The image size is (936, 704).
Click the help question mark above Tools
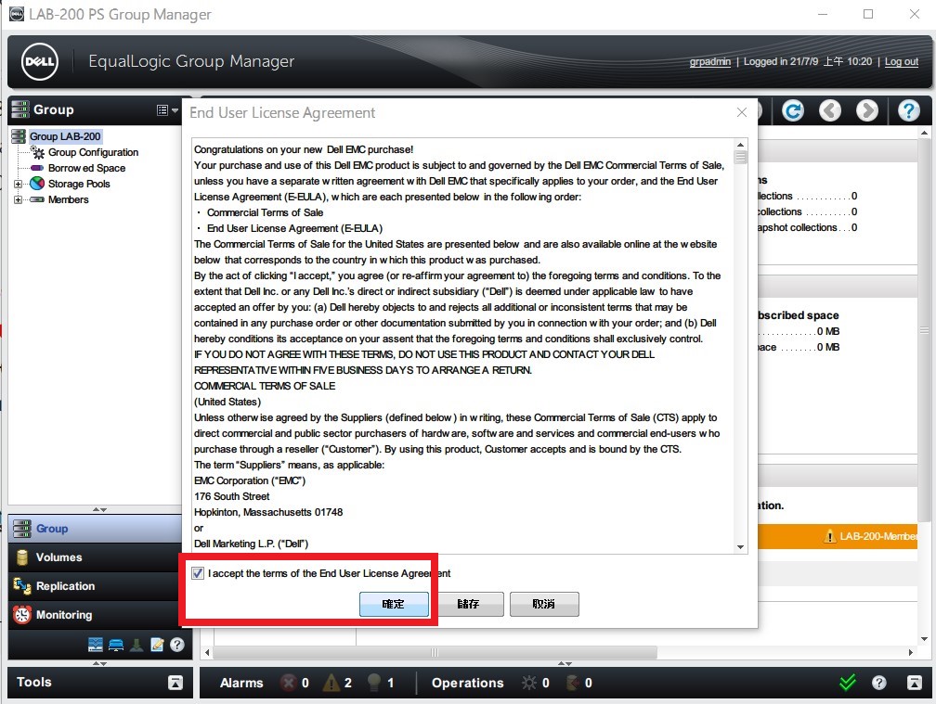click(176, 645)
